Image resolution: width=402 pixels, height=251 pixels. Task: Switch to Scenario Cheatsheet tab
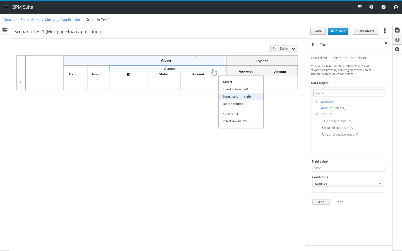350,58
